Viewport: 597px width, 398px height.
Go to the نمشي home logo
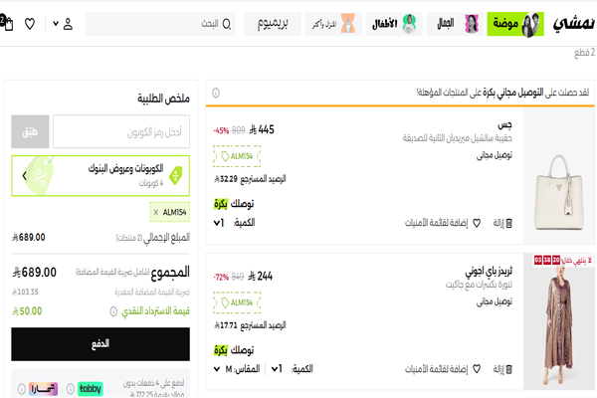pyautogui.click(x=573, y=24)
